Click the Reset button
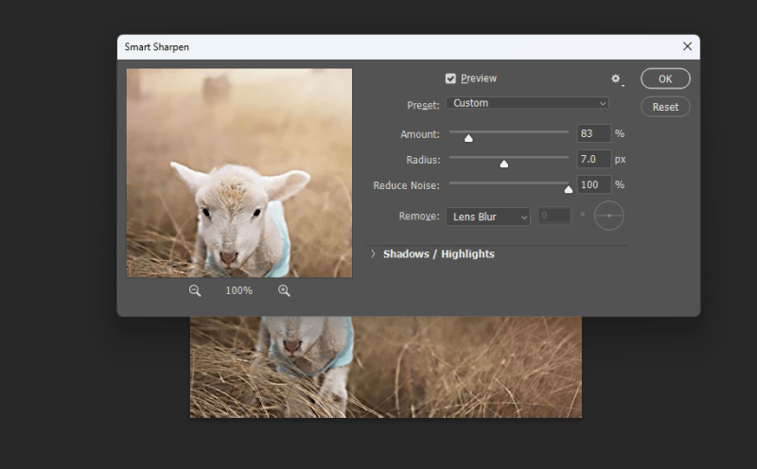The height and width of the screenshot is (469, 757). pyautogui.click(x=665, y=107)
